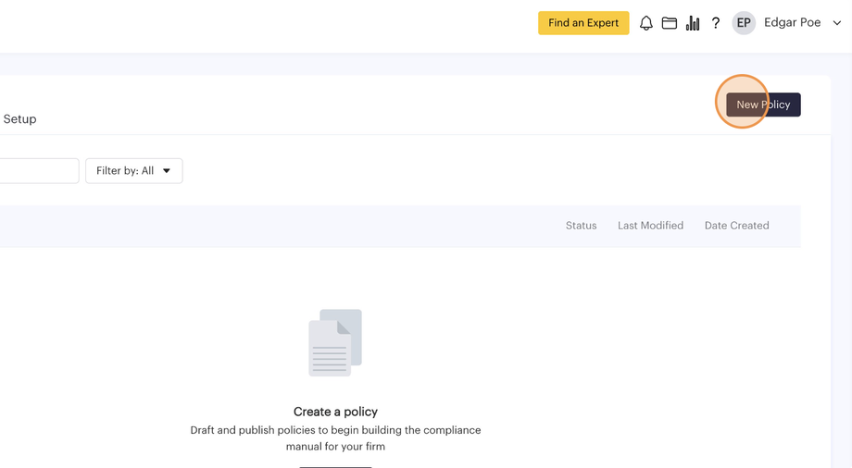The width and height of the screenshot is (852, 468).
Task: Open the bar chart reports icon
Action: coord(693,23)
